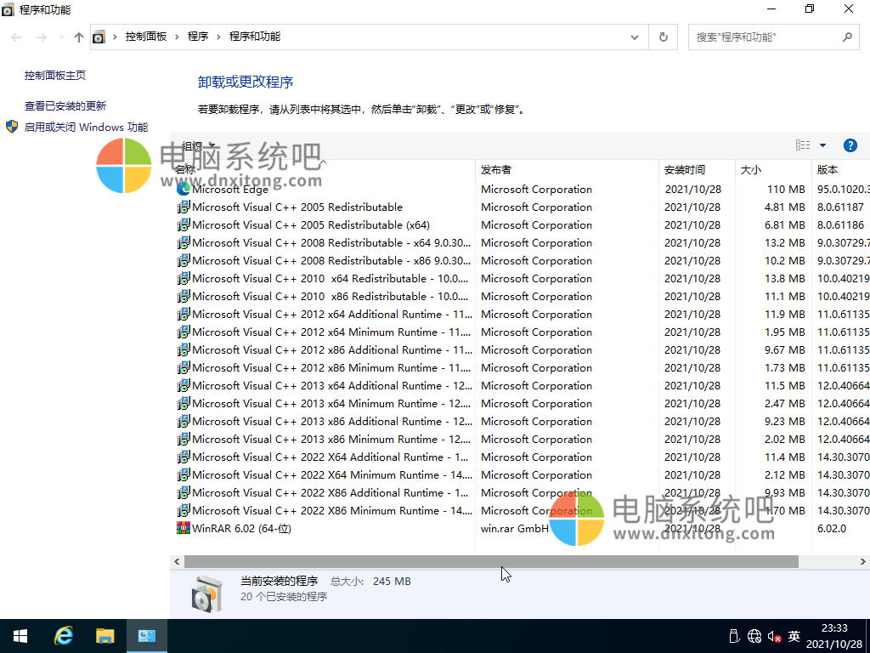Open Internet Explorer from the taskbar

pyautogui.click(x=63, y=636)
